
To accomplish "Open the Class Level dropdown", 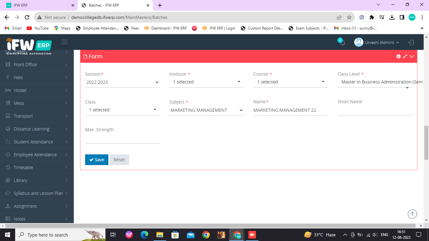I will pyautogui.click(x=375, y=82).
